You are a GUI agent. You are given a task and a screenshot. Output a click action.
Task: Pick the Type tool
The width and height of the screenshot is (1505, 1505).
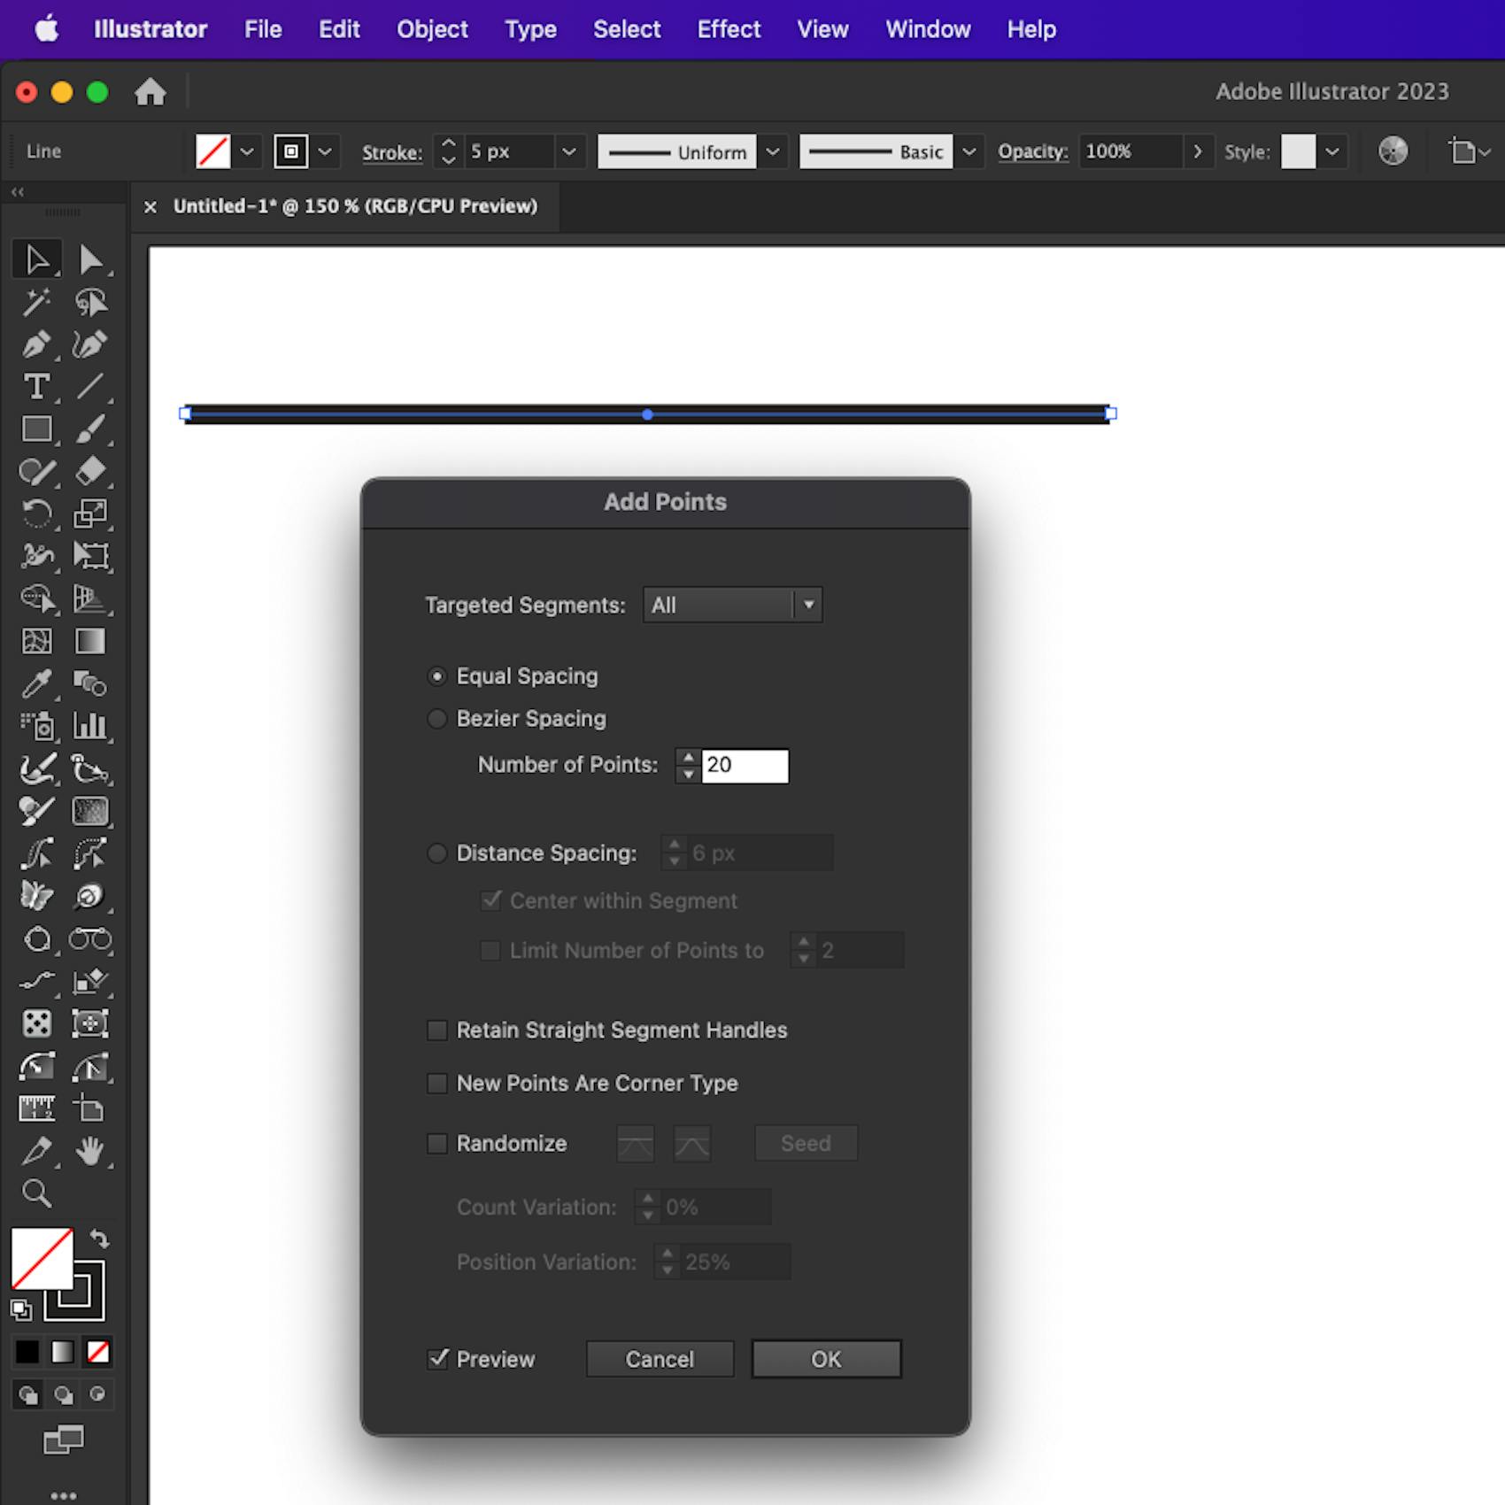(36, 387)
